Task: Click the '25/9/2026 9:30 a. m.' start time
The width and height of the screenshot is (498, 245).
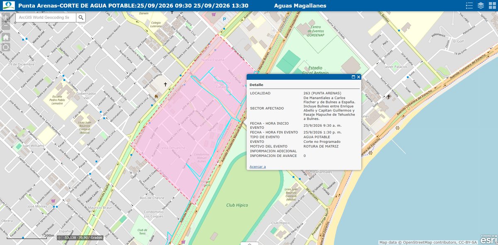Action: (322, 125)
